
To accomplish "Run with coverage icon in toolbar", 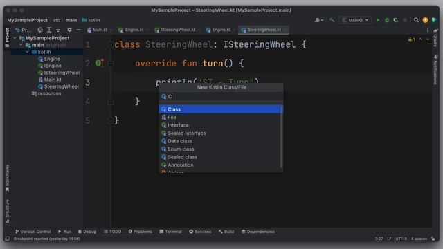I will click(x=396, y=20).
